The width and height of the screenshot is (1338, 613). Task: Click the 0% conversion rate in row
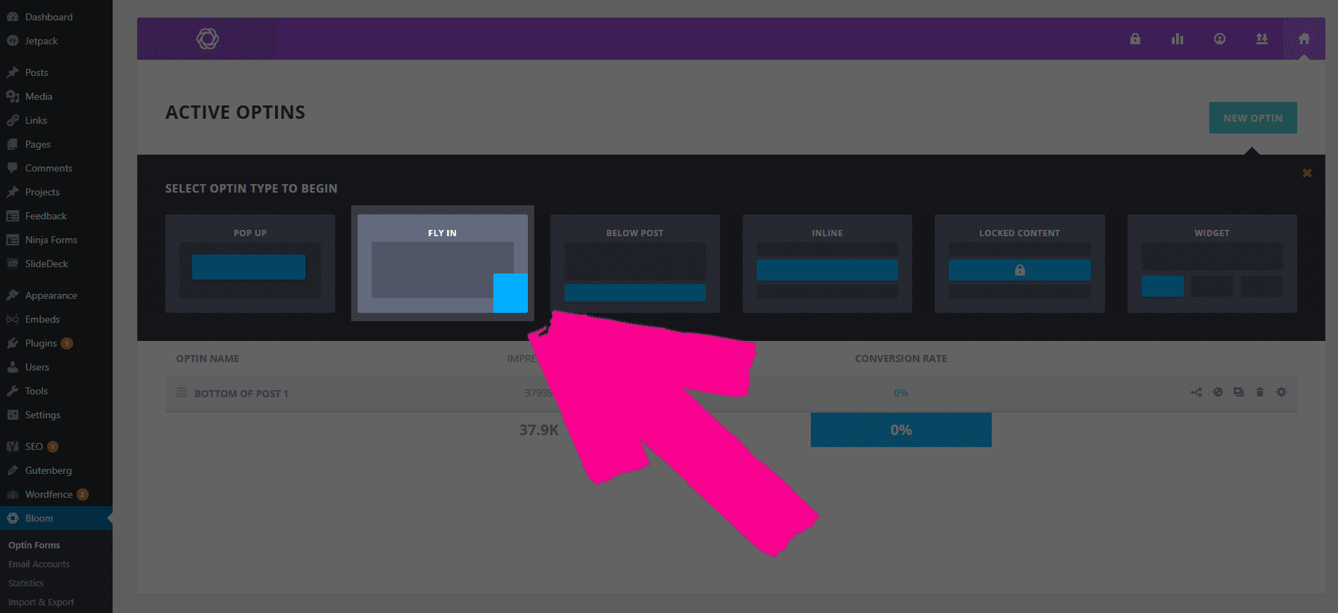point(901,393)
